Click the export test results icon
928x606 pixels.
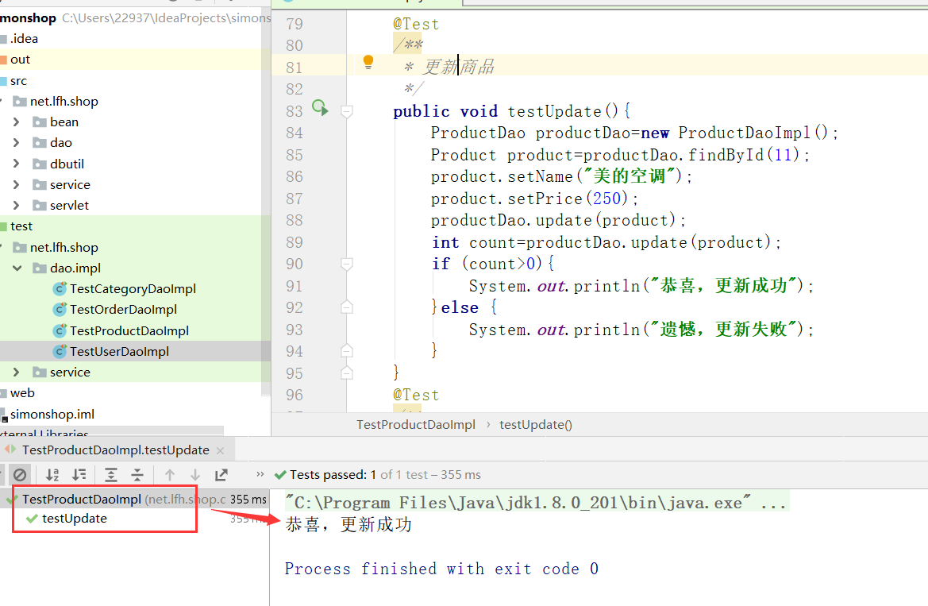[x=221, y=474]
